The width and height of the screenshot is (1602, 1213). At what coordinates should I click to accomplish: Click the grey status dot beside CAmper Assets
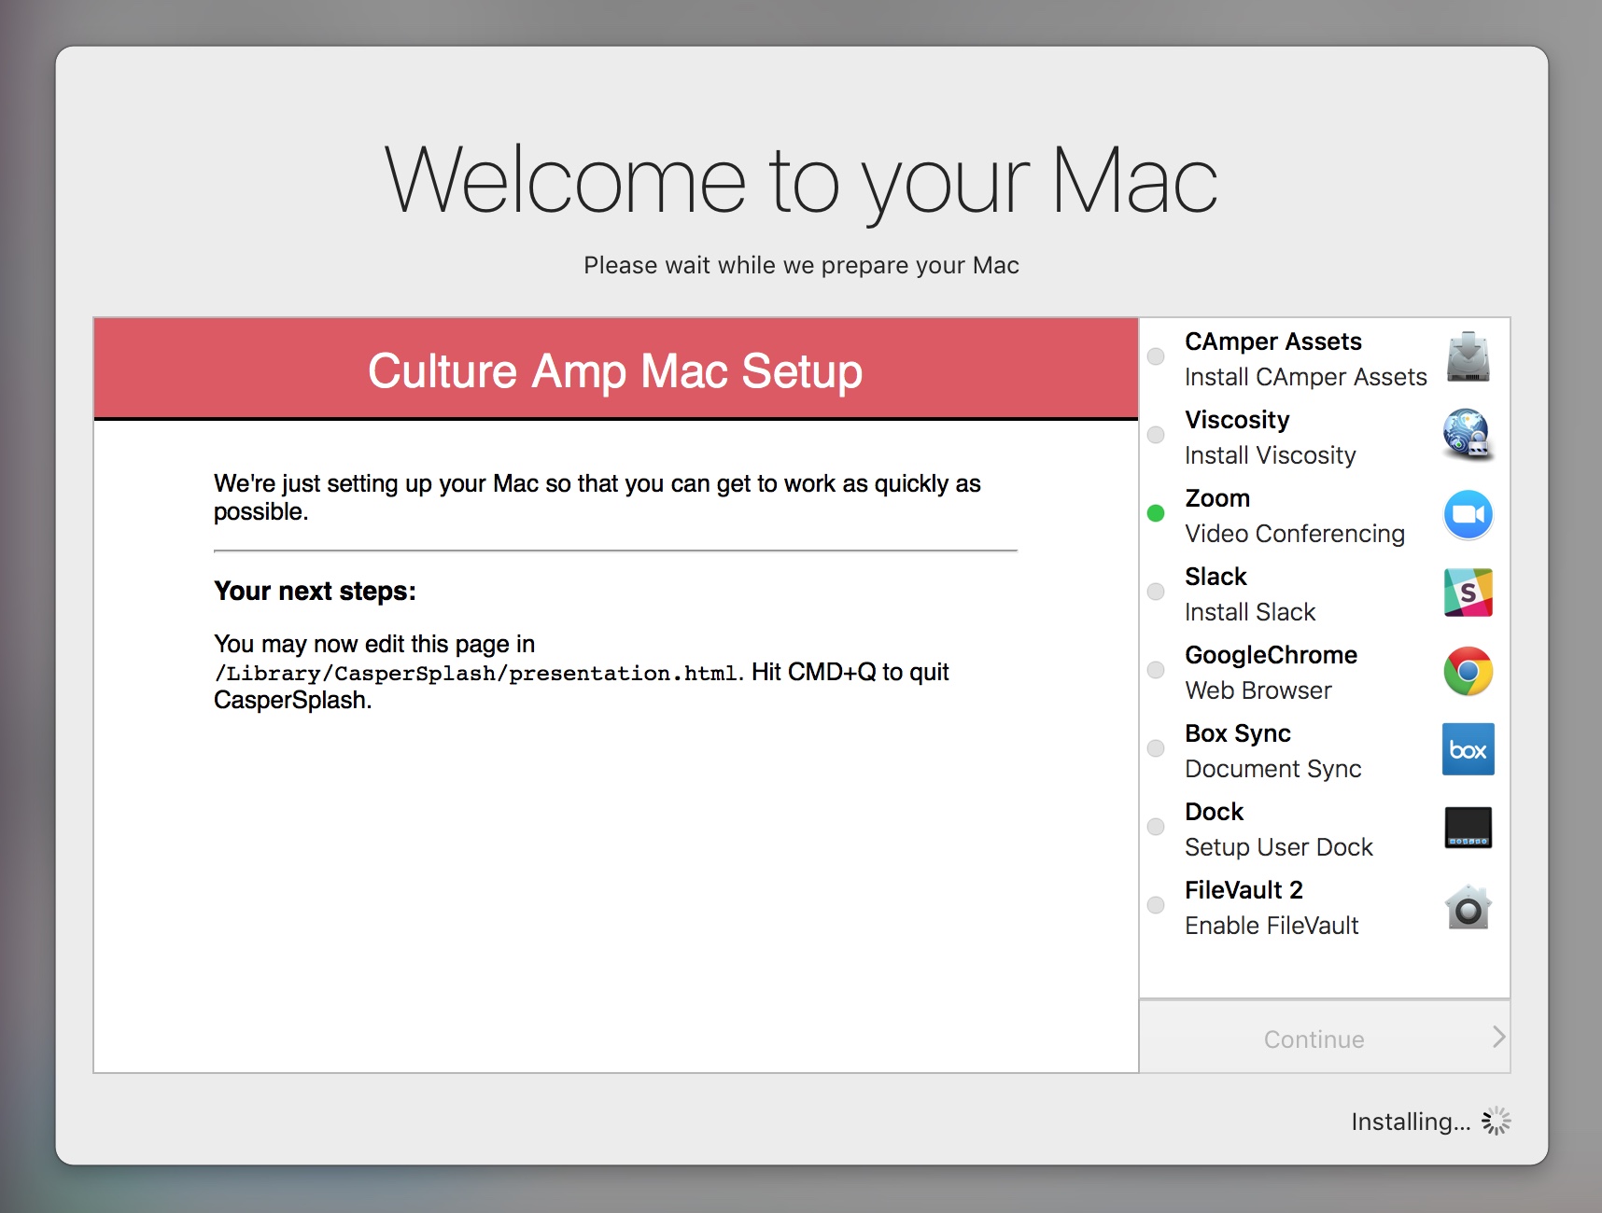click(x=1156, y=356)
